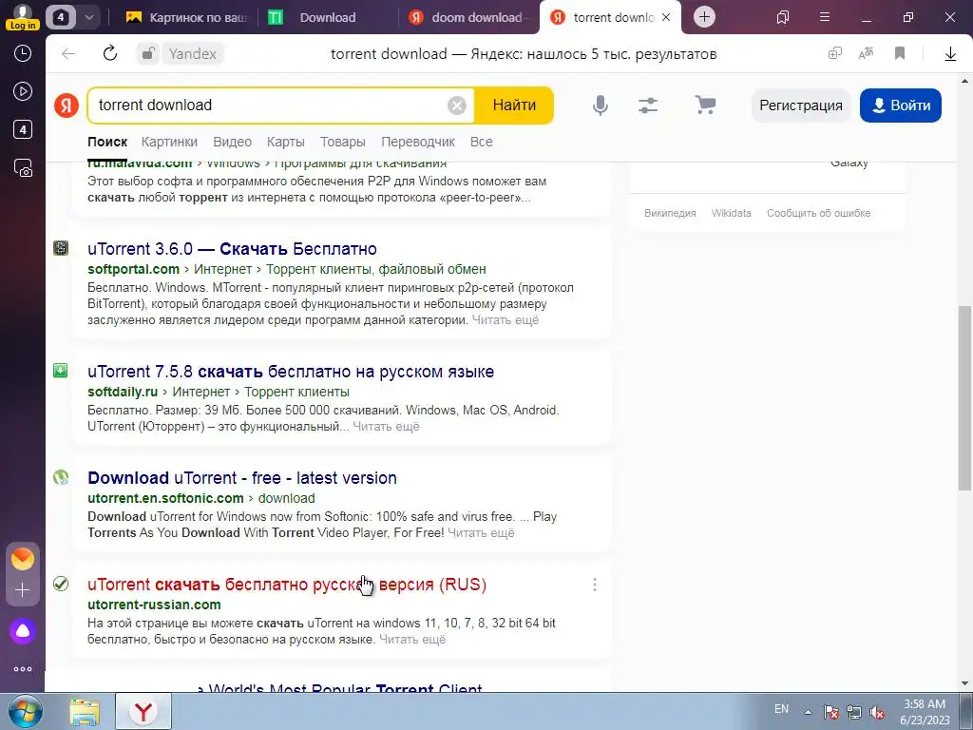Open the Windows Start button
This screenshot has height=730, width=973.
tap(25, 711)
